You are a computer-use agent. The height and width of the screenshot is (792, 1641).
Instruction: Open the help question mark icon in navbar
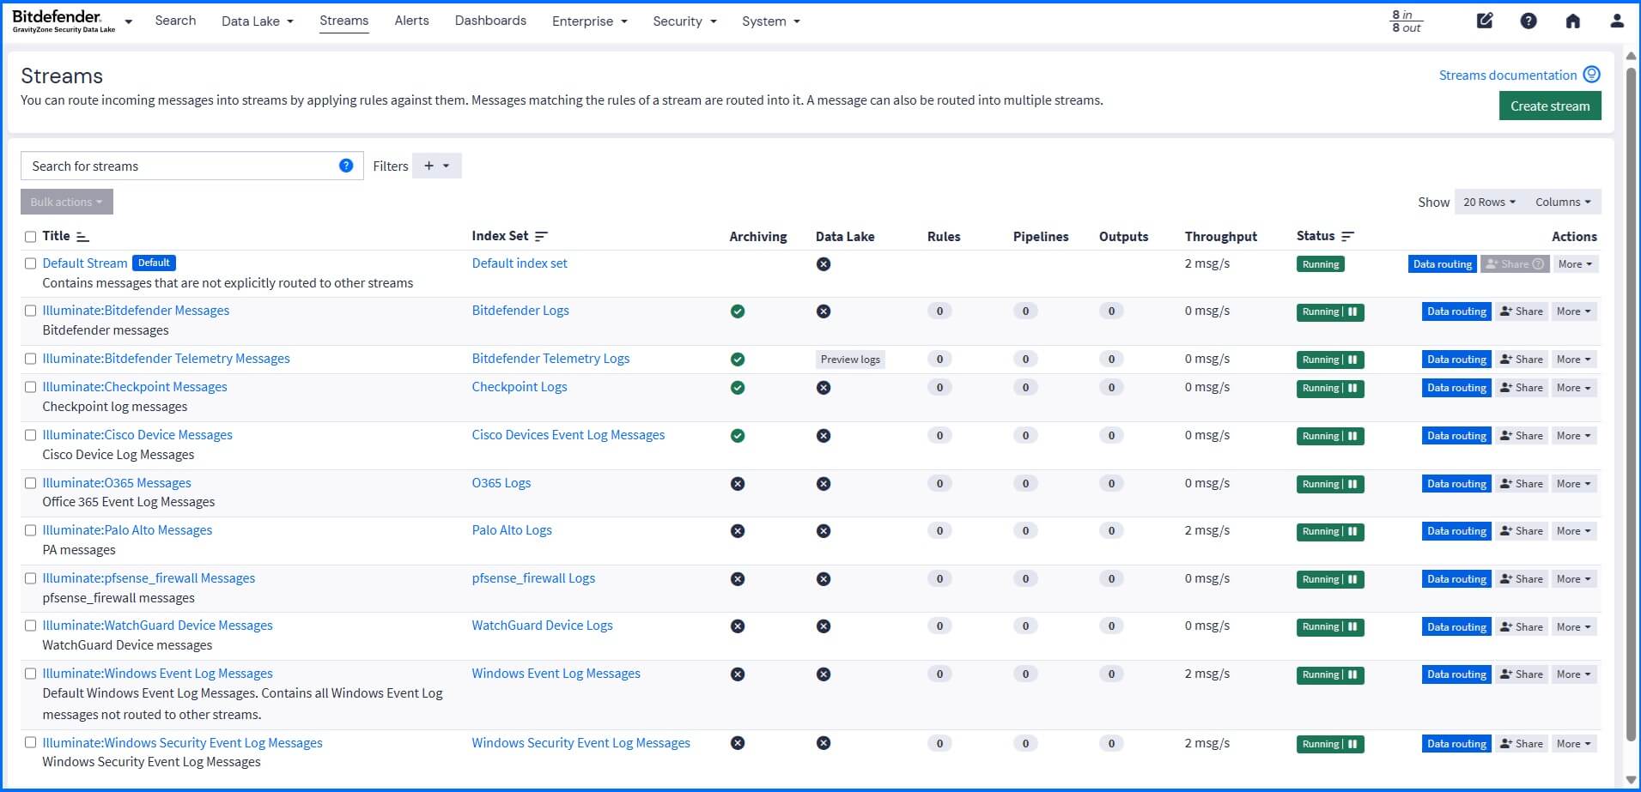[x=1529, y=21]
